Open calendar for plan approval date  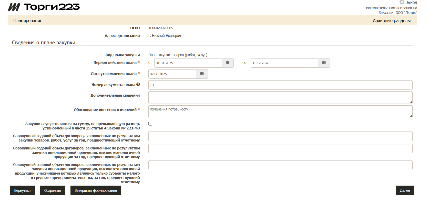coord(202,74)
